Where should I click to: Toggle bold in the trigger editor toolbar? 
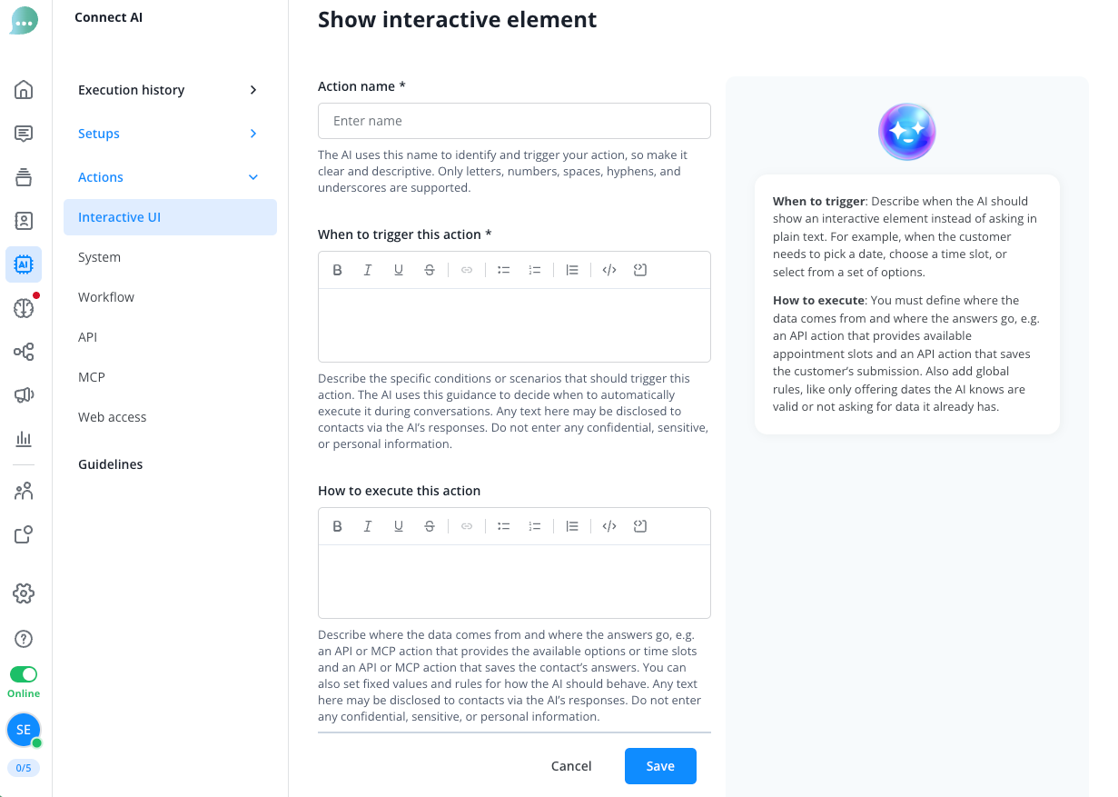tap(337, 270)
